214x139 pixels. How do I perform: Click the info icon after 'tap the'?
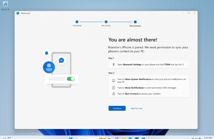(183, 65)
